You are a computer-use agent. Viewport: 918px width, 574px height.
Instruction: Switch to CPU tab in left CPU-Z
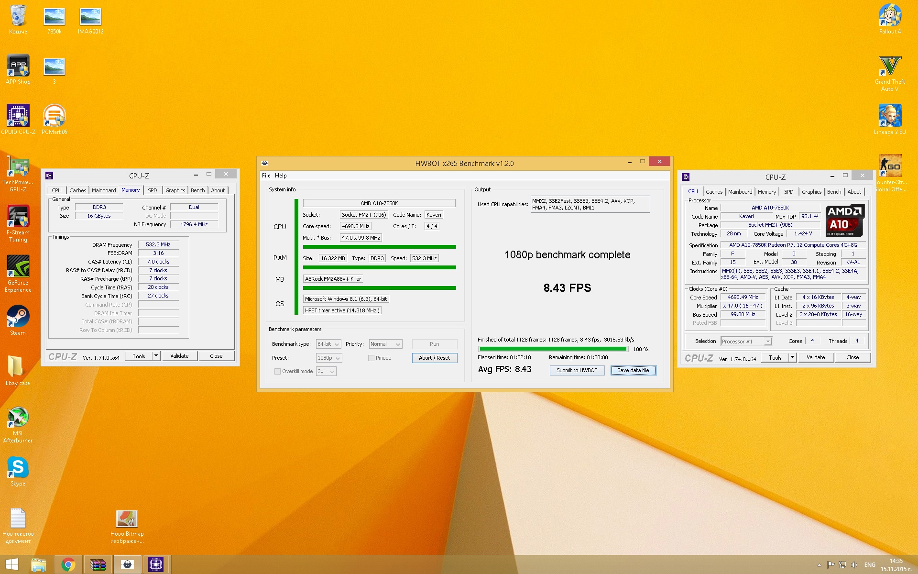(57, 190)
